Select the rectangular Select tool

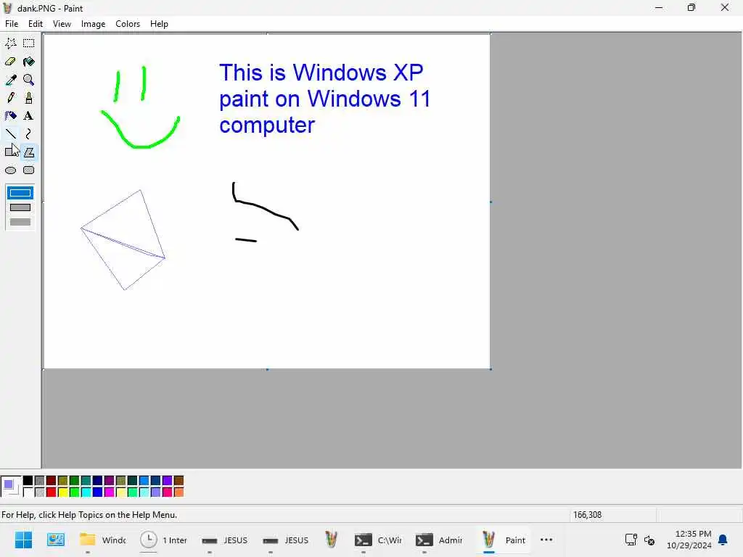point(29,43)
